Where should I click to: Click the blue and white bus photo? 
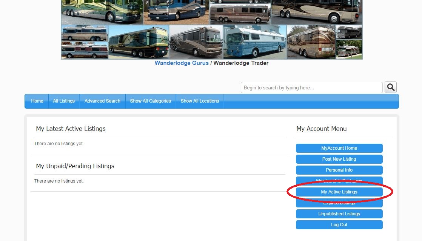254,42
